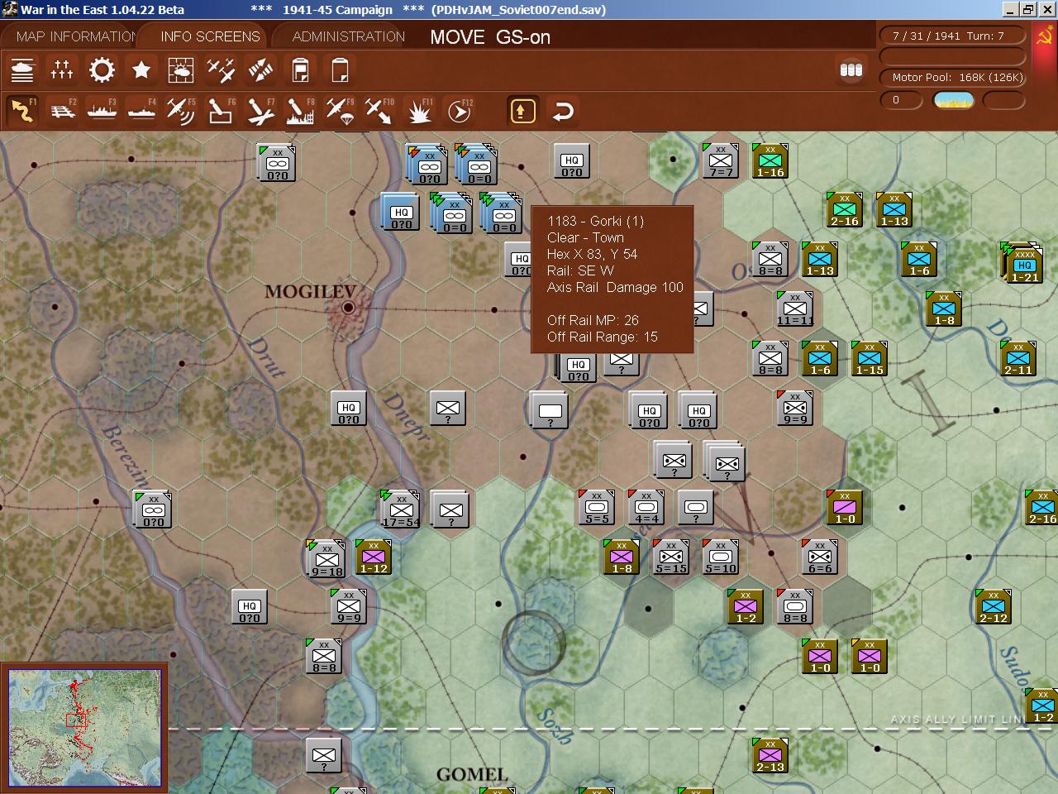Click the date and turn display
The width and height of the screenshot is (1058, 794).
(952, 36)
